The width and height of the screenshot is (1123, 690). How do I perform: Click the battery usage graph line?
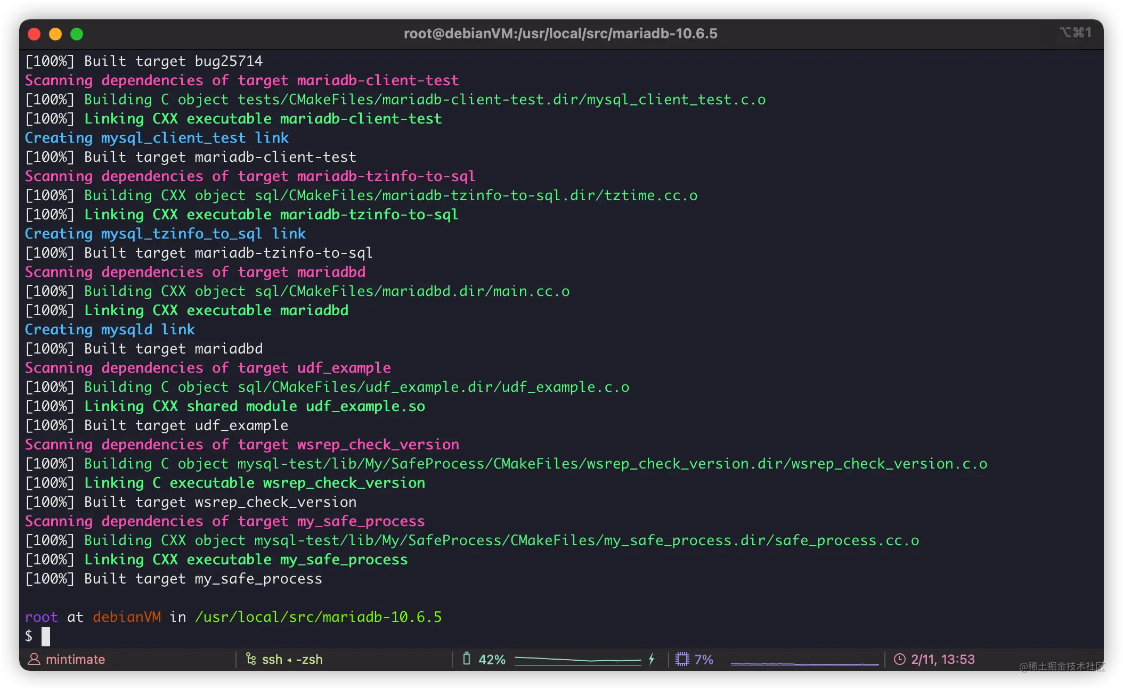[578, 660]
